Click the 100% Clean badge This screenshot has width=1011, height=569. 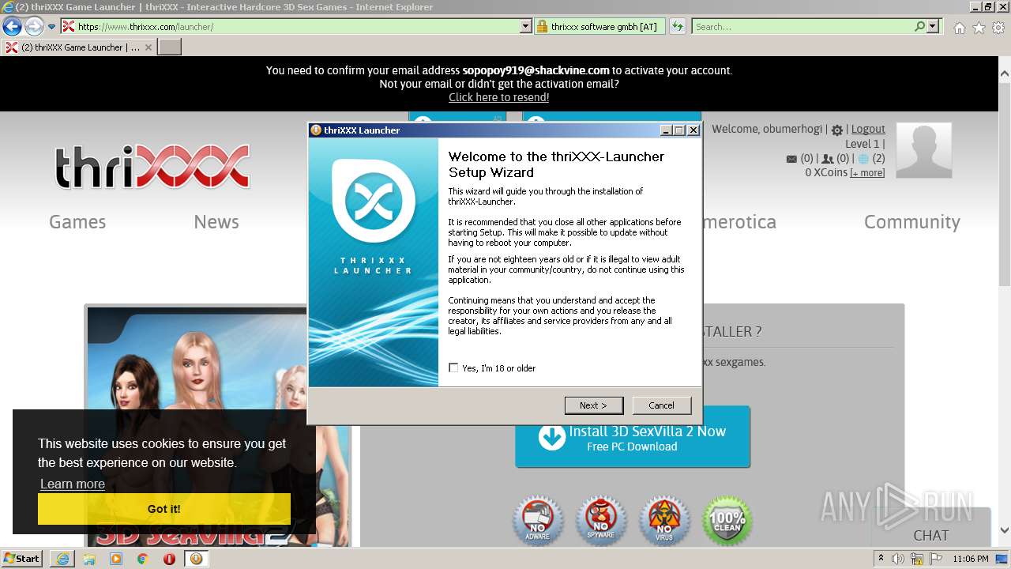[x=727, y=521]
